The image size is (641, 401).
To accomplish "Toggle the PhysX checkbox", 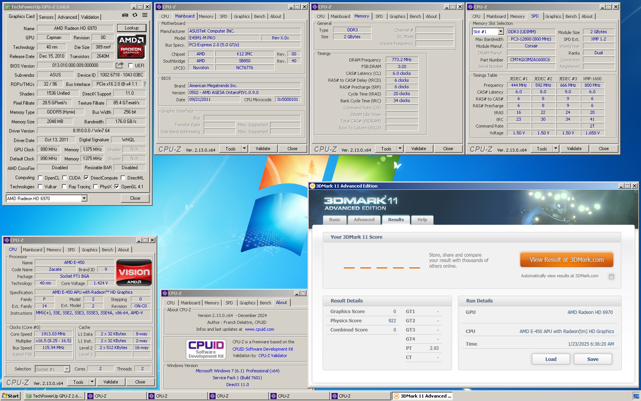I will point(95,187).
